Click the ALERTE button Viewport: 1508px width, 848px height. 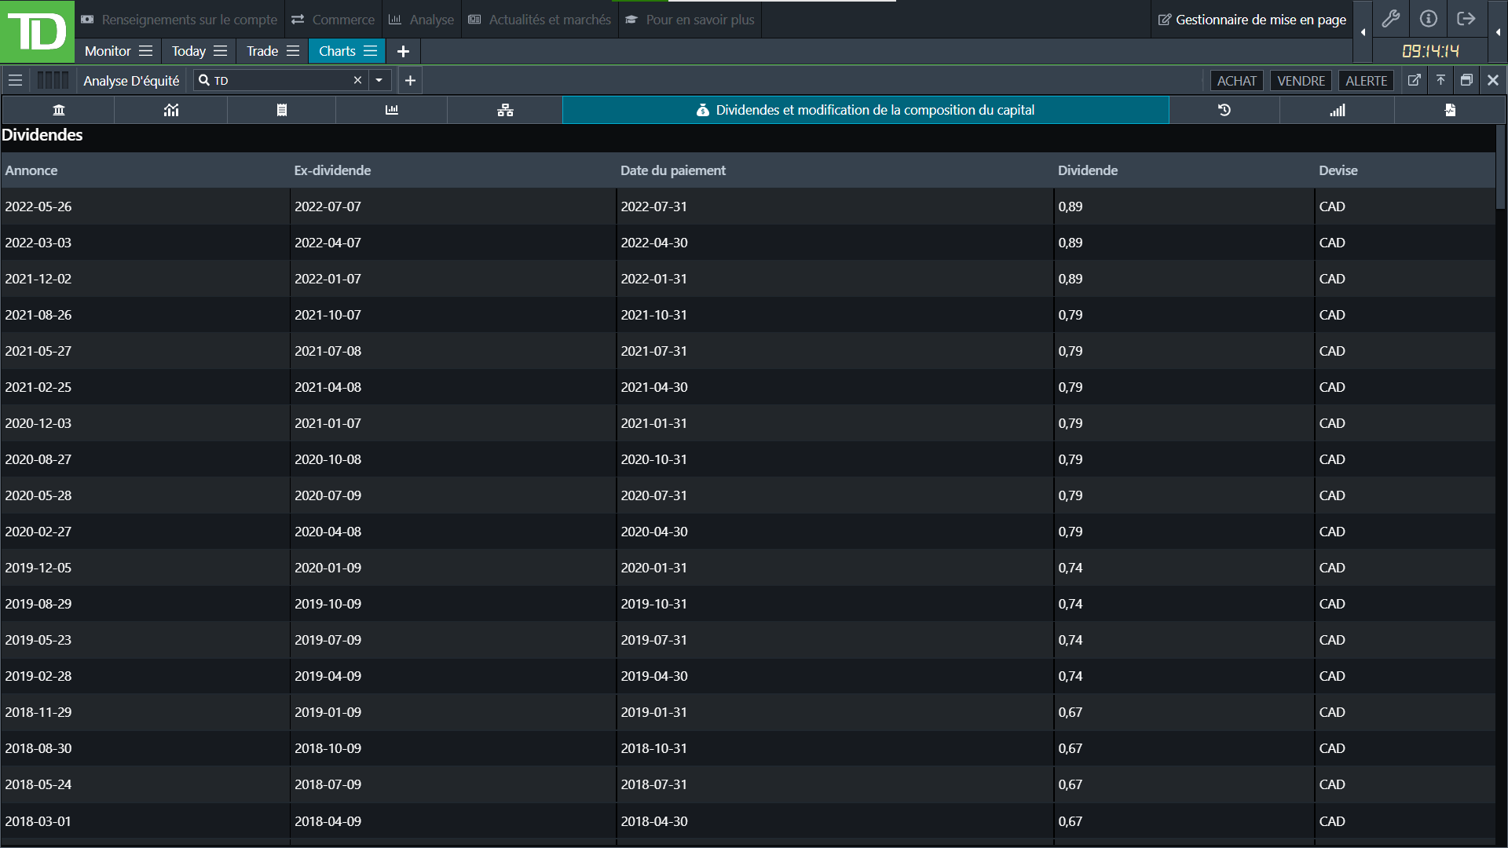[1366, 81]
